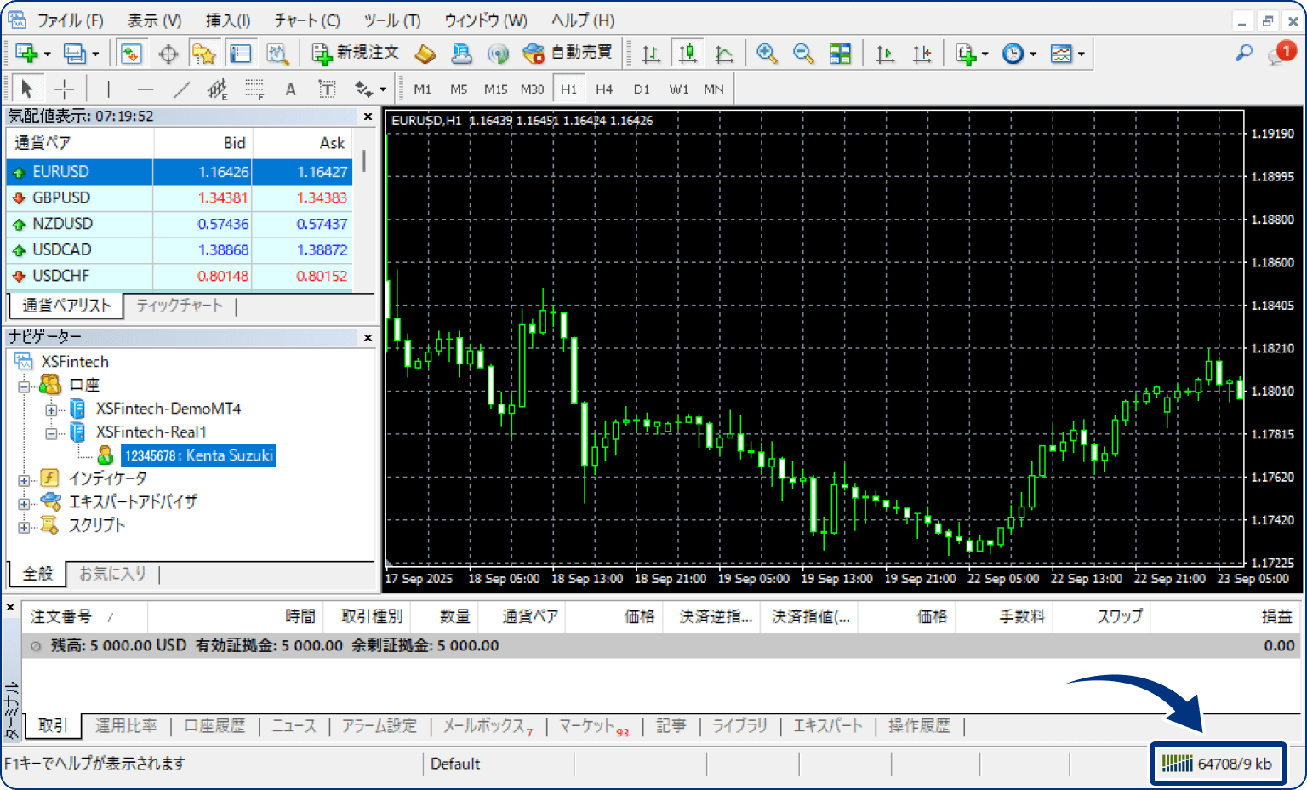Open the チャート (C) menu

pos(306,20)
